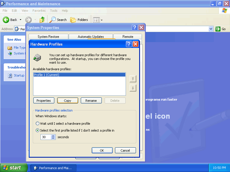Open the Forward button history dropdown

coord(35,20)
